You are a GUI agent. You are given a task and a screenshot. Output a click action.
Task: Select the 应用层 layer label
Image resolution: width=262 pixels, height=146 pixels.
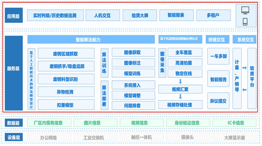tap(14, 15)
